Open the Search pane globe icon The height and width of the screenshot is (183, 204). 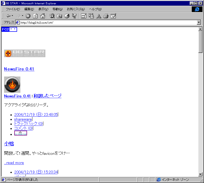tap(52, 16)
